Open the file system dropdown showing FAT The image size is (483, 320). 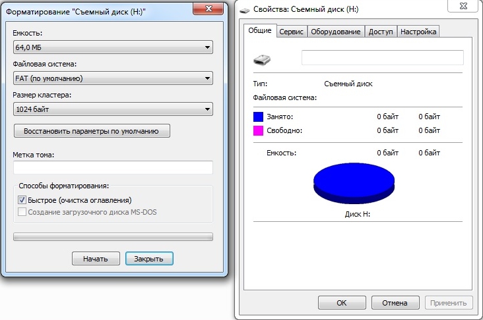[113, 78]
